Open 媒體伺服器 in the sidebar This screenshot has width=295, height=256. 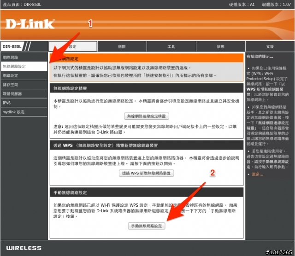pos(24,94)
